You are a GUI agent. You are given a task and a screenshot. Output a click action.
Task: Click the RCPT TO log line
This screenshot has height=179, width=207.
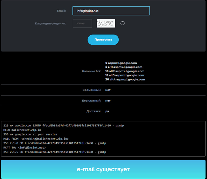[x=25, y=148]
